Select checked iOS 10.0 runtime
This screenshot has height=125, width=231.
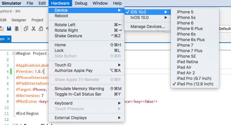(x=147, y=12)
